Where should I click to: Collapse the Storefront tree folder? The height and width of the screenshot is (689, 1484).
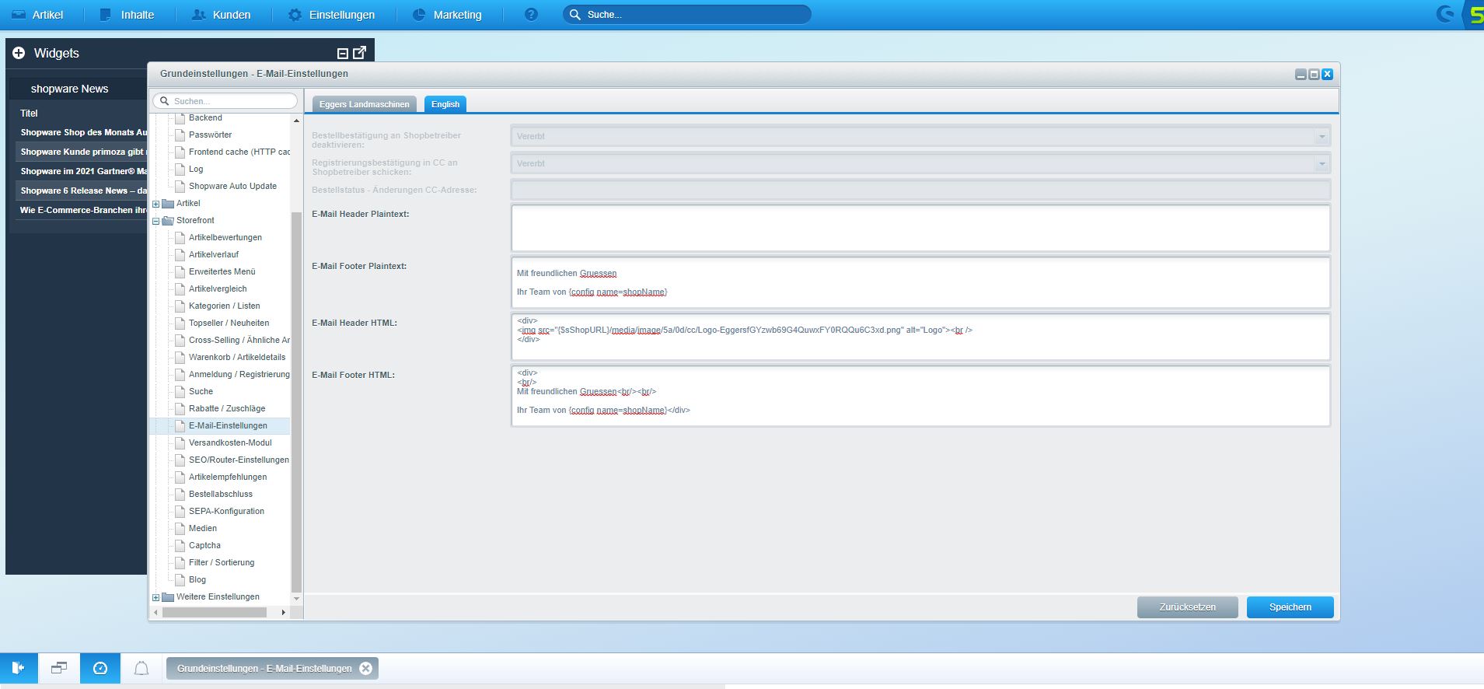point(156,221)
